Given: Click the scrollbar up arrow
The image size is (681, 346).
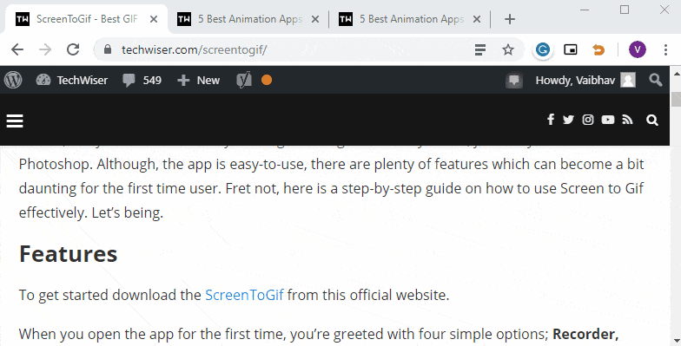Looking at the screenshot, I should pyautogui.click(x=676, y=74).
